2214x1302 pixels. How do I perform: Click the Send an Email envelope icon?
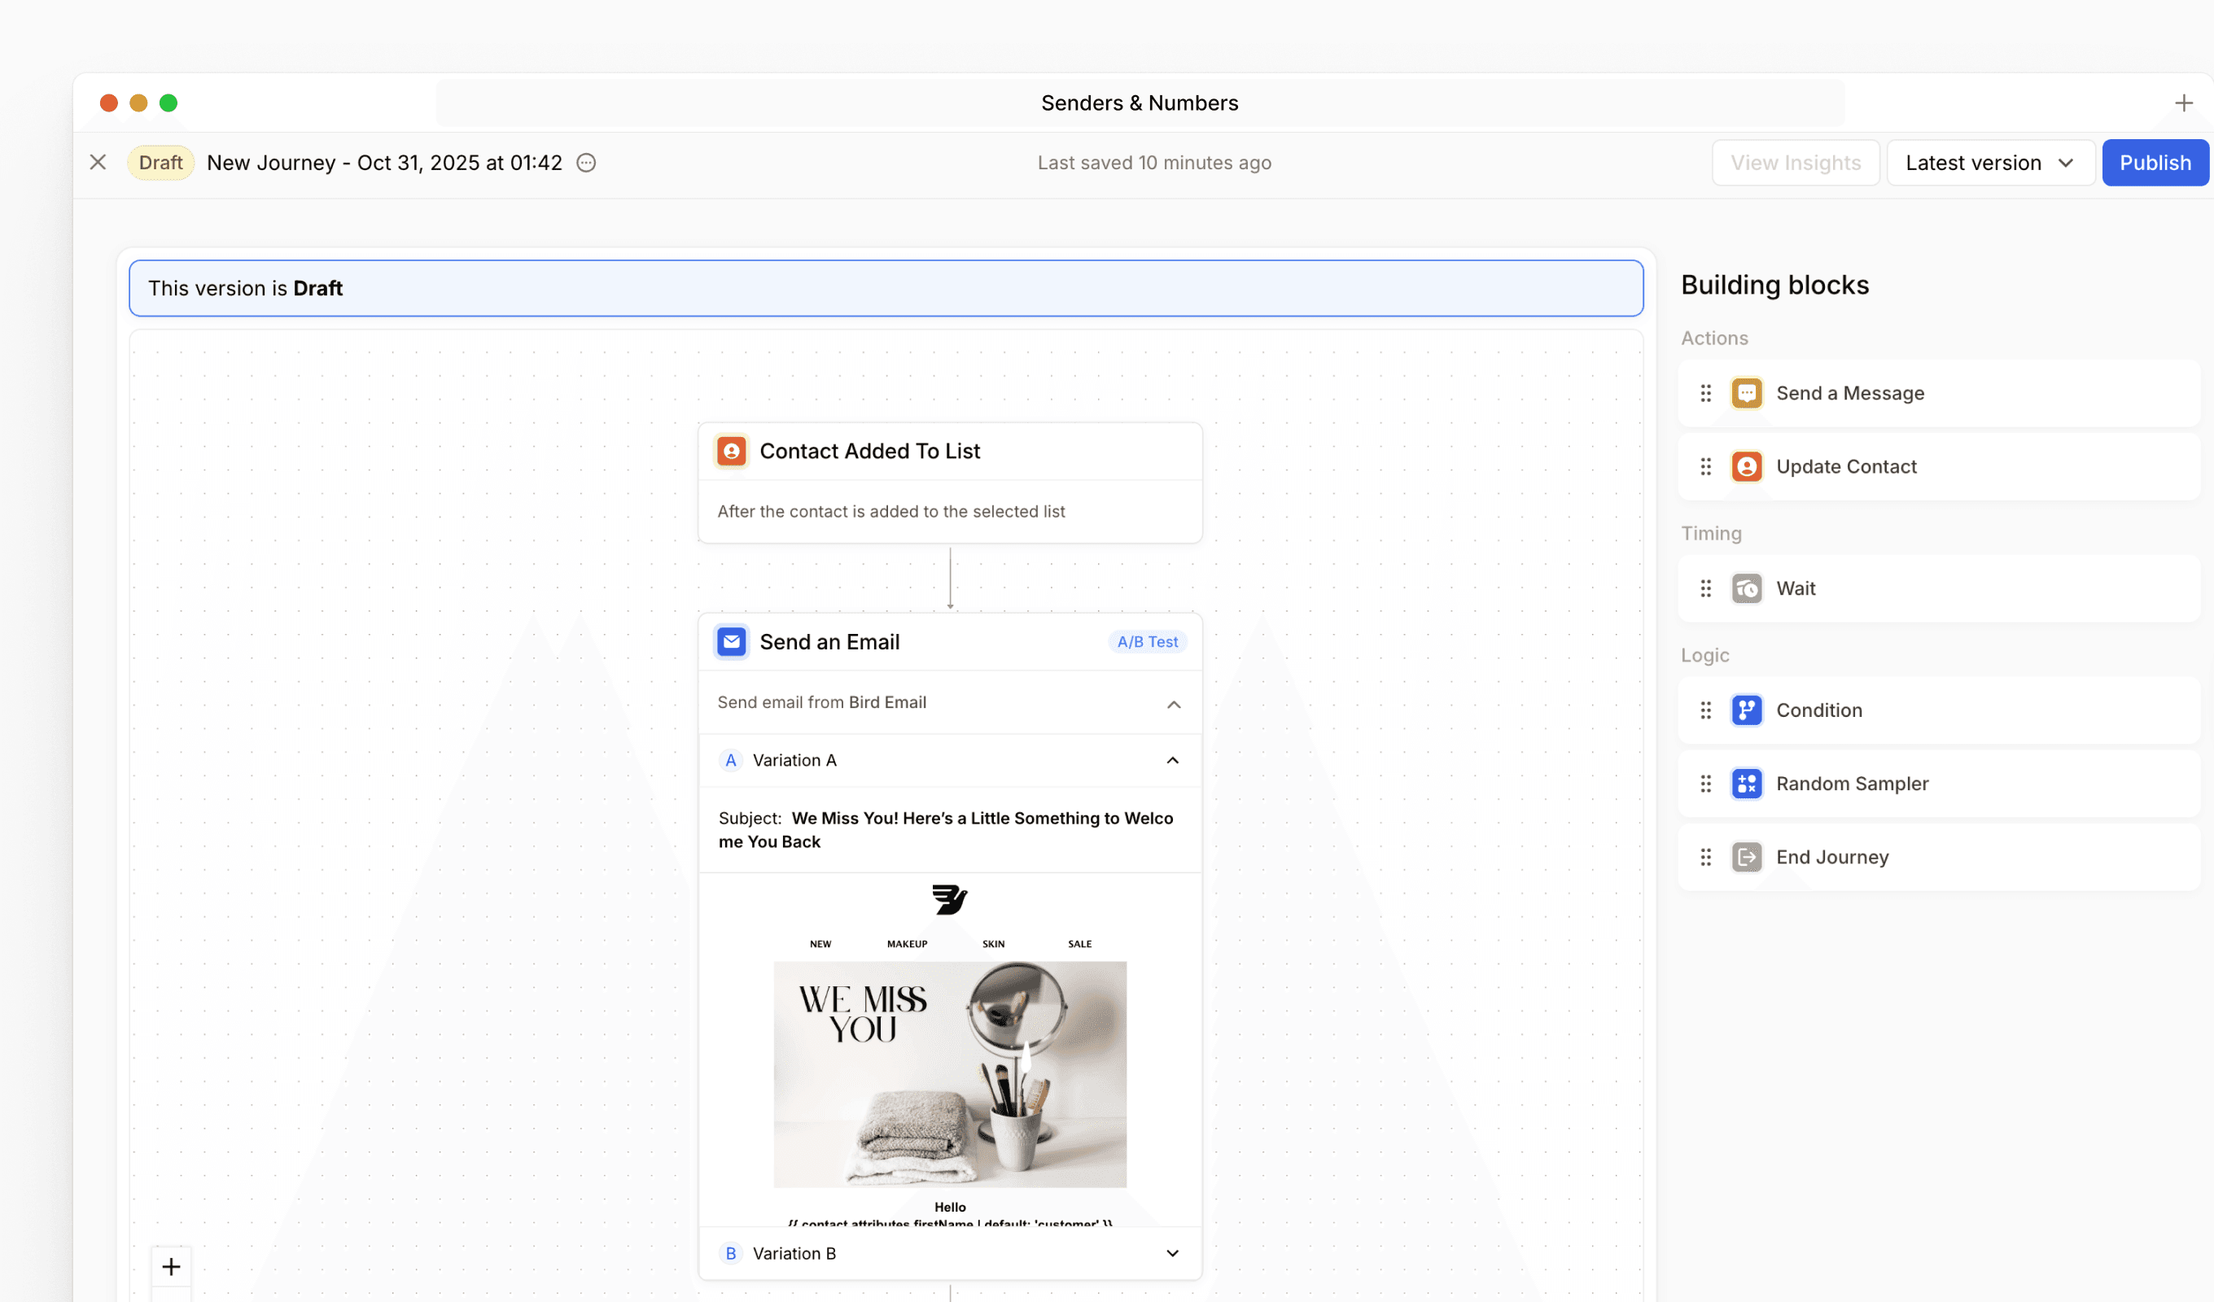tap(731, 641)
